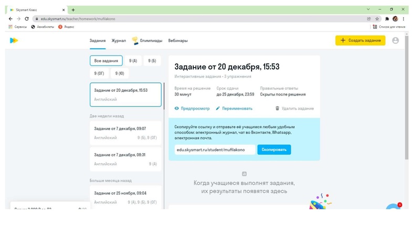Click the Предпросмотр link
The image size is (420, 236).
[x=195, y=109]
